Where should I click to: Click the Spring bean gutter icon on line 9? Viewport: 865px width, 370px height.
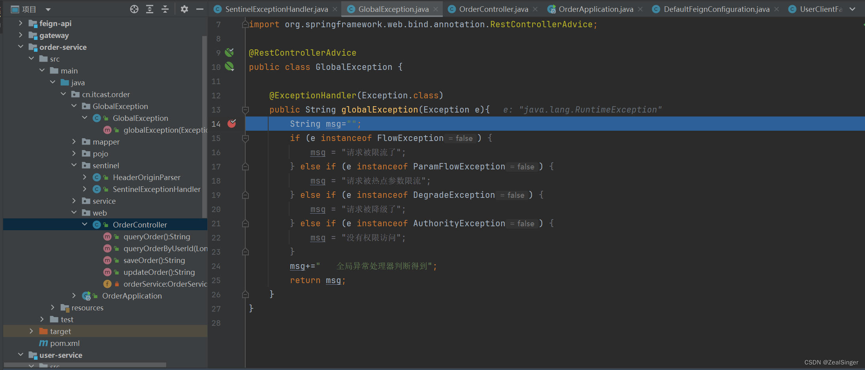pyautogui.click(x=229, y=52)
